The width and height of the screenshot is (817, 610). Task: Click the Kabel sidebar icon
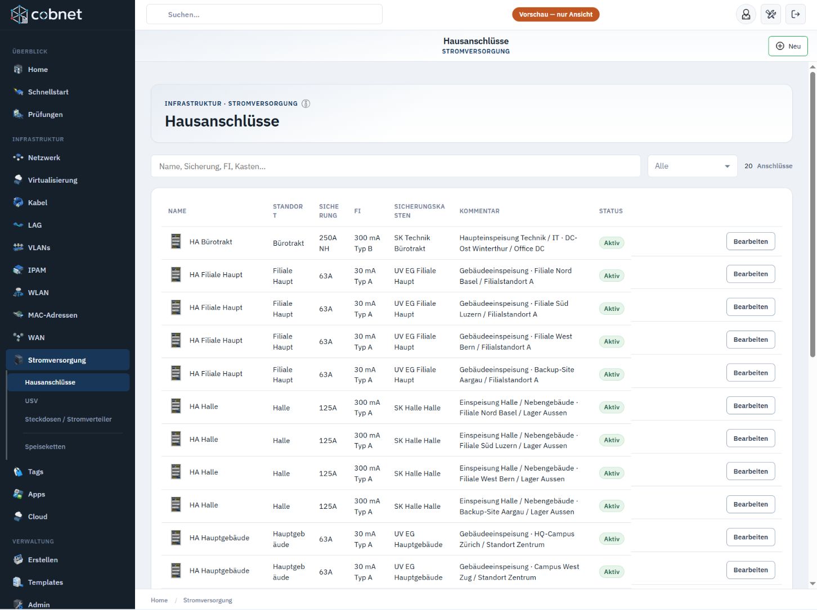click(18, 203)
